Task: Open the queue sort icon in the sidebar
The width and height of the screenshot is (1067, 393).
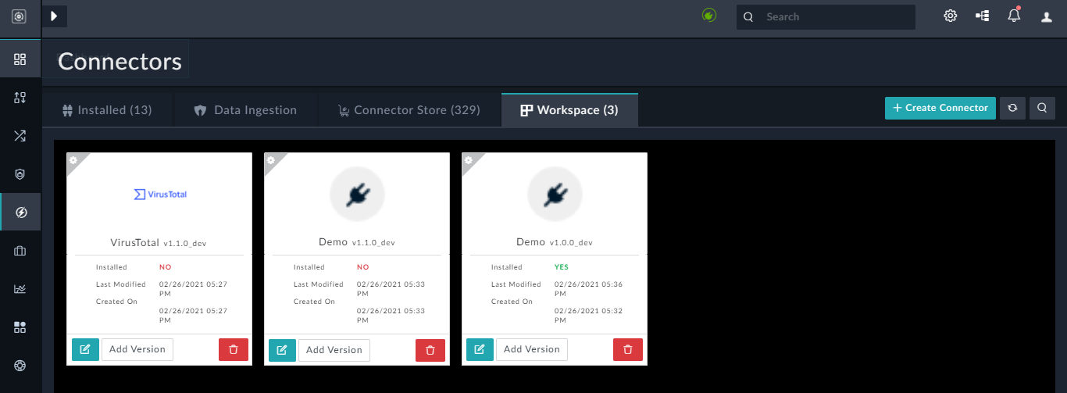Action: [20, 98]
